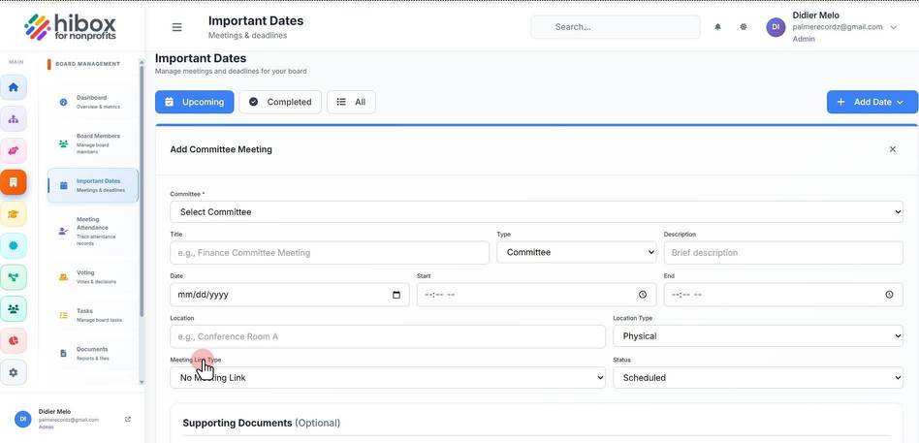
Task: Open the No Meeting Link dropdown
Action: 388,378
